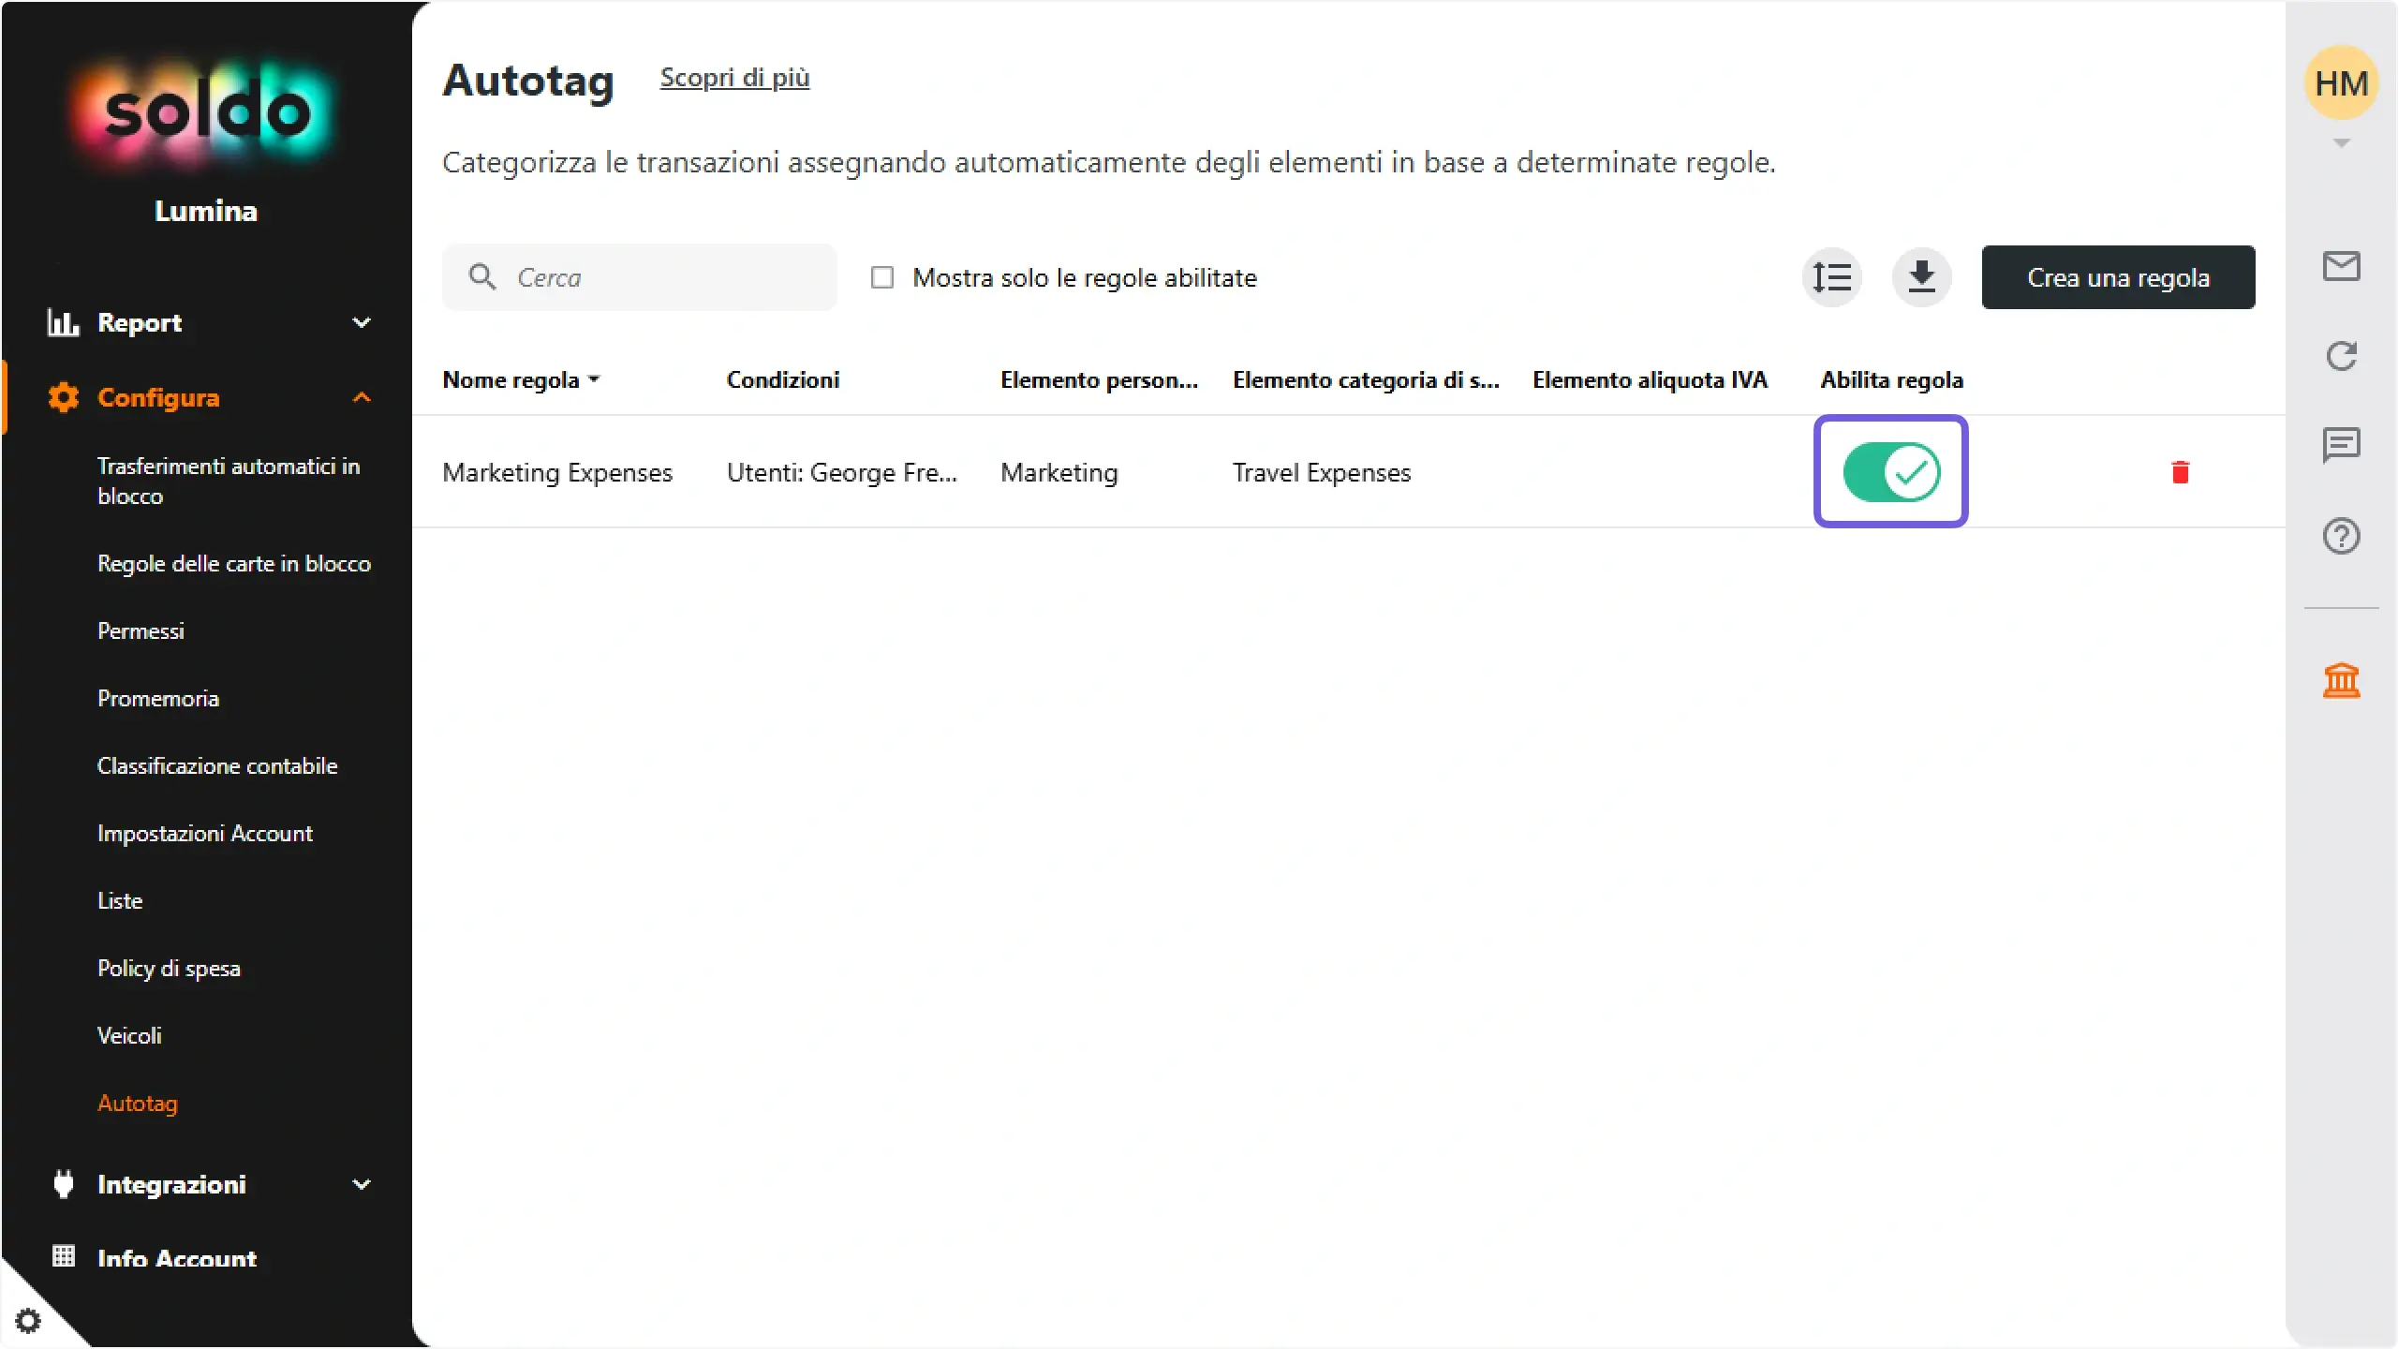Open the chat message icon
2398x1349 pixels.
pyautogui.click(x=2341, y=445)
